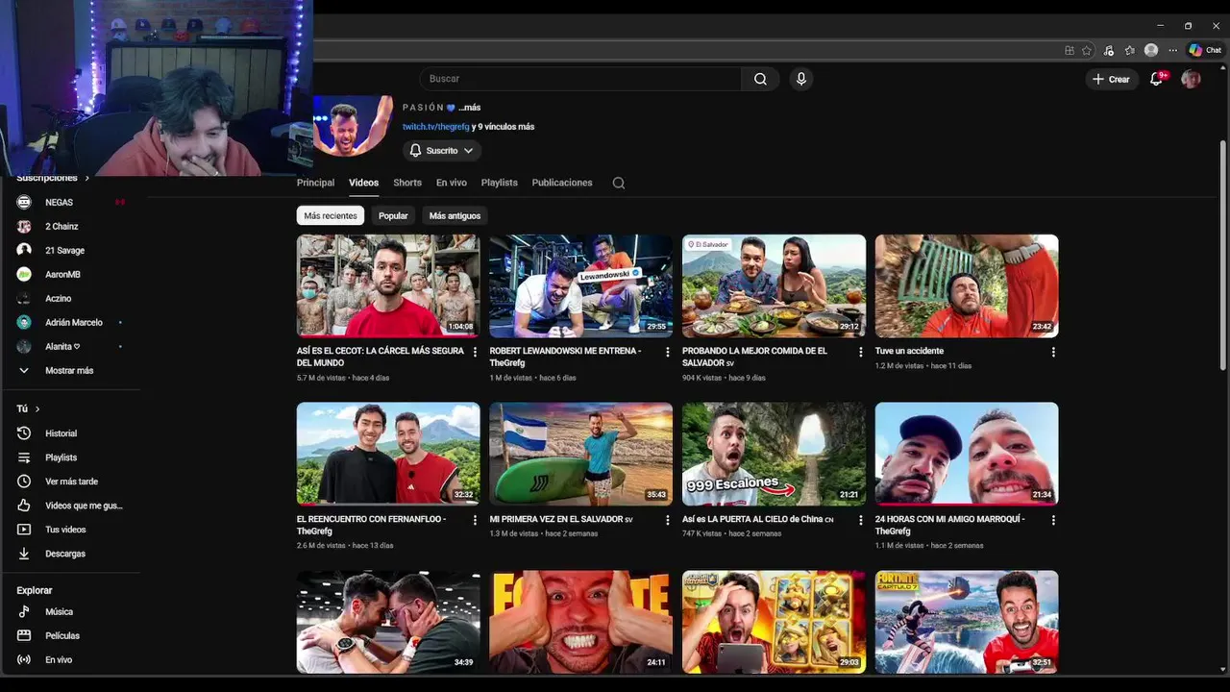Start voice search with the microphone icon
The height and width of the screenshot is (692, 1230).
pyautogui.click(x=801, y=79)
